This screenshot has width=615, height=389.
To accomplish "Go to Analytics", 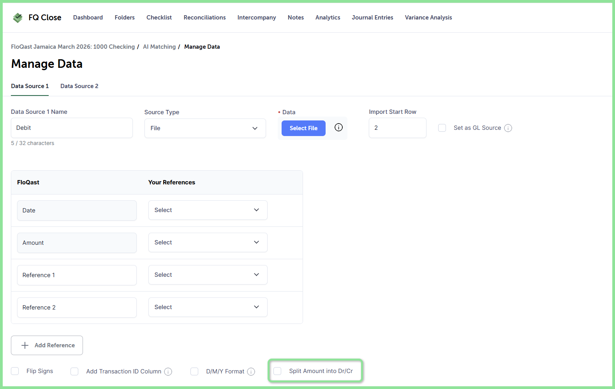I will [328, 18].
